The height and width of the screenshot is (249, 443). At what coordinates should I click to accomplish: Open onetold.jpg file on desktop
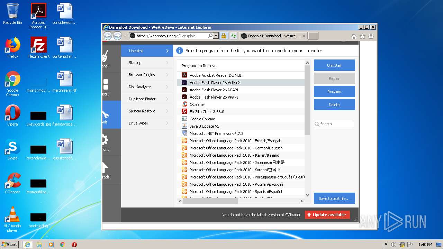(x=38, y=220)
